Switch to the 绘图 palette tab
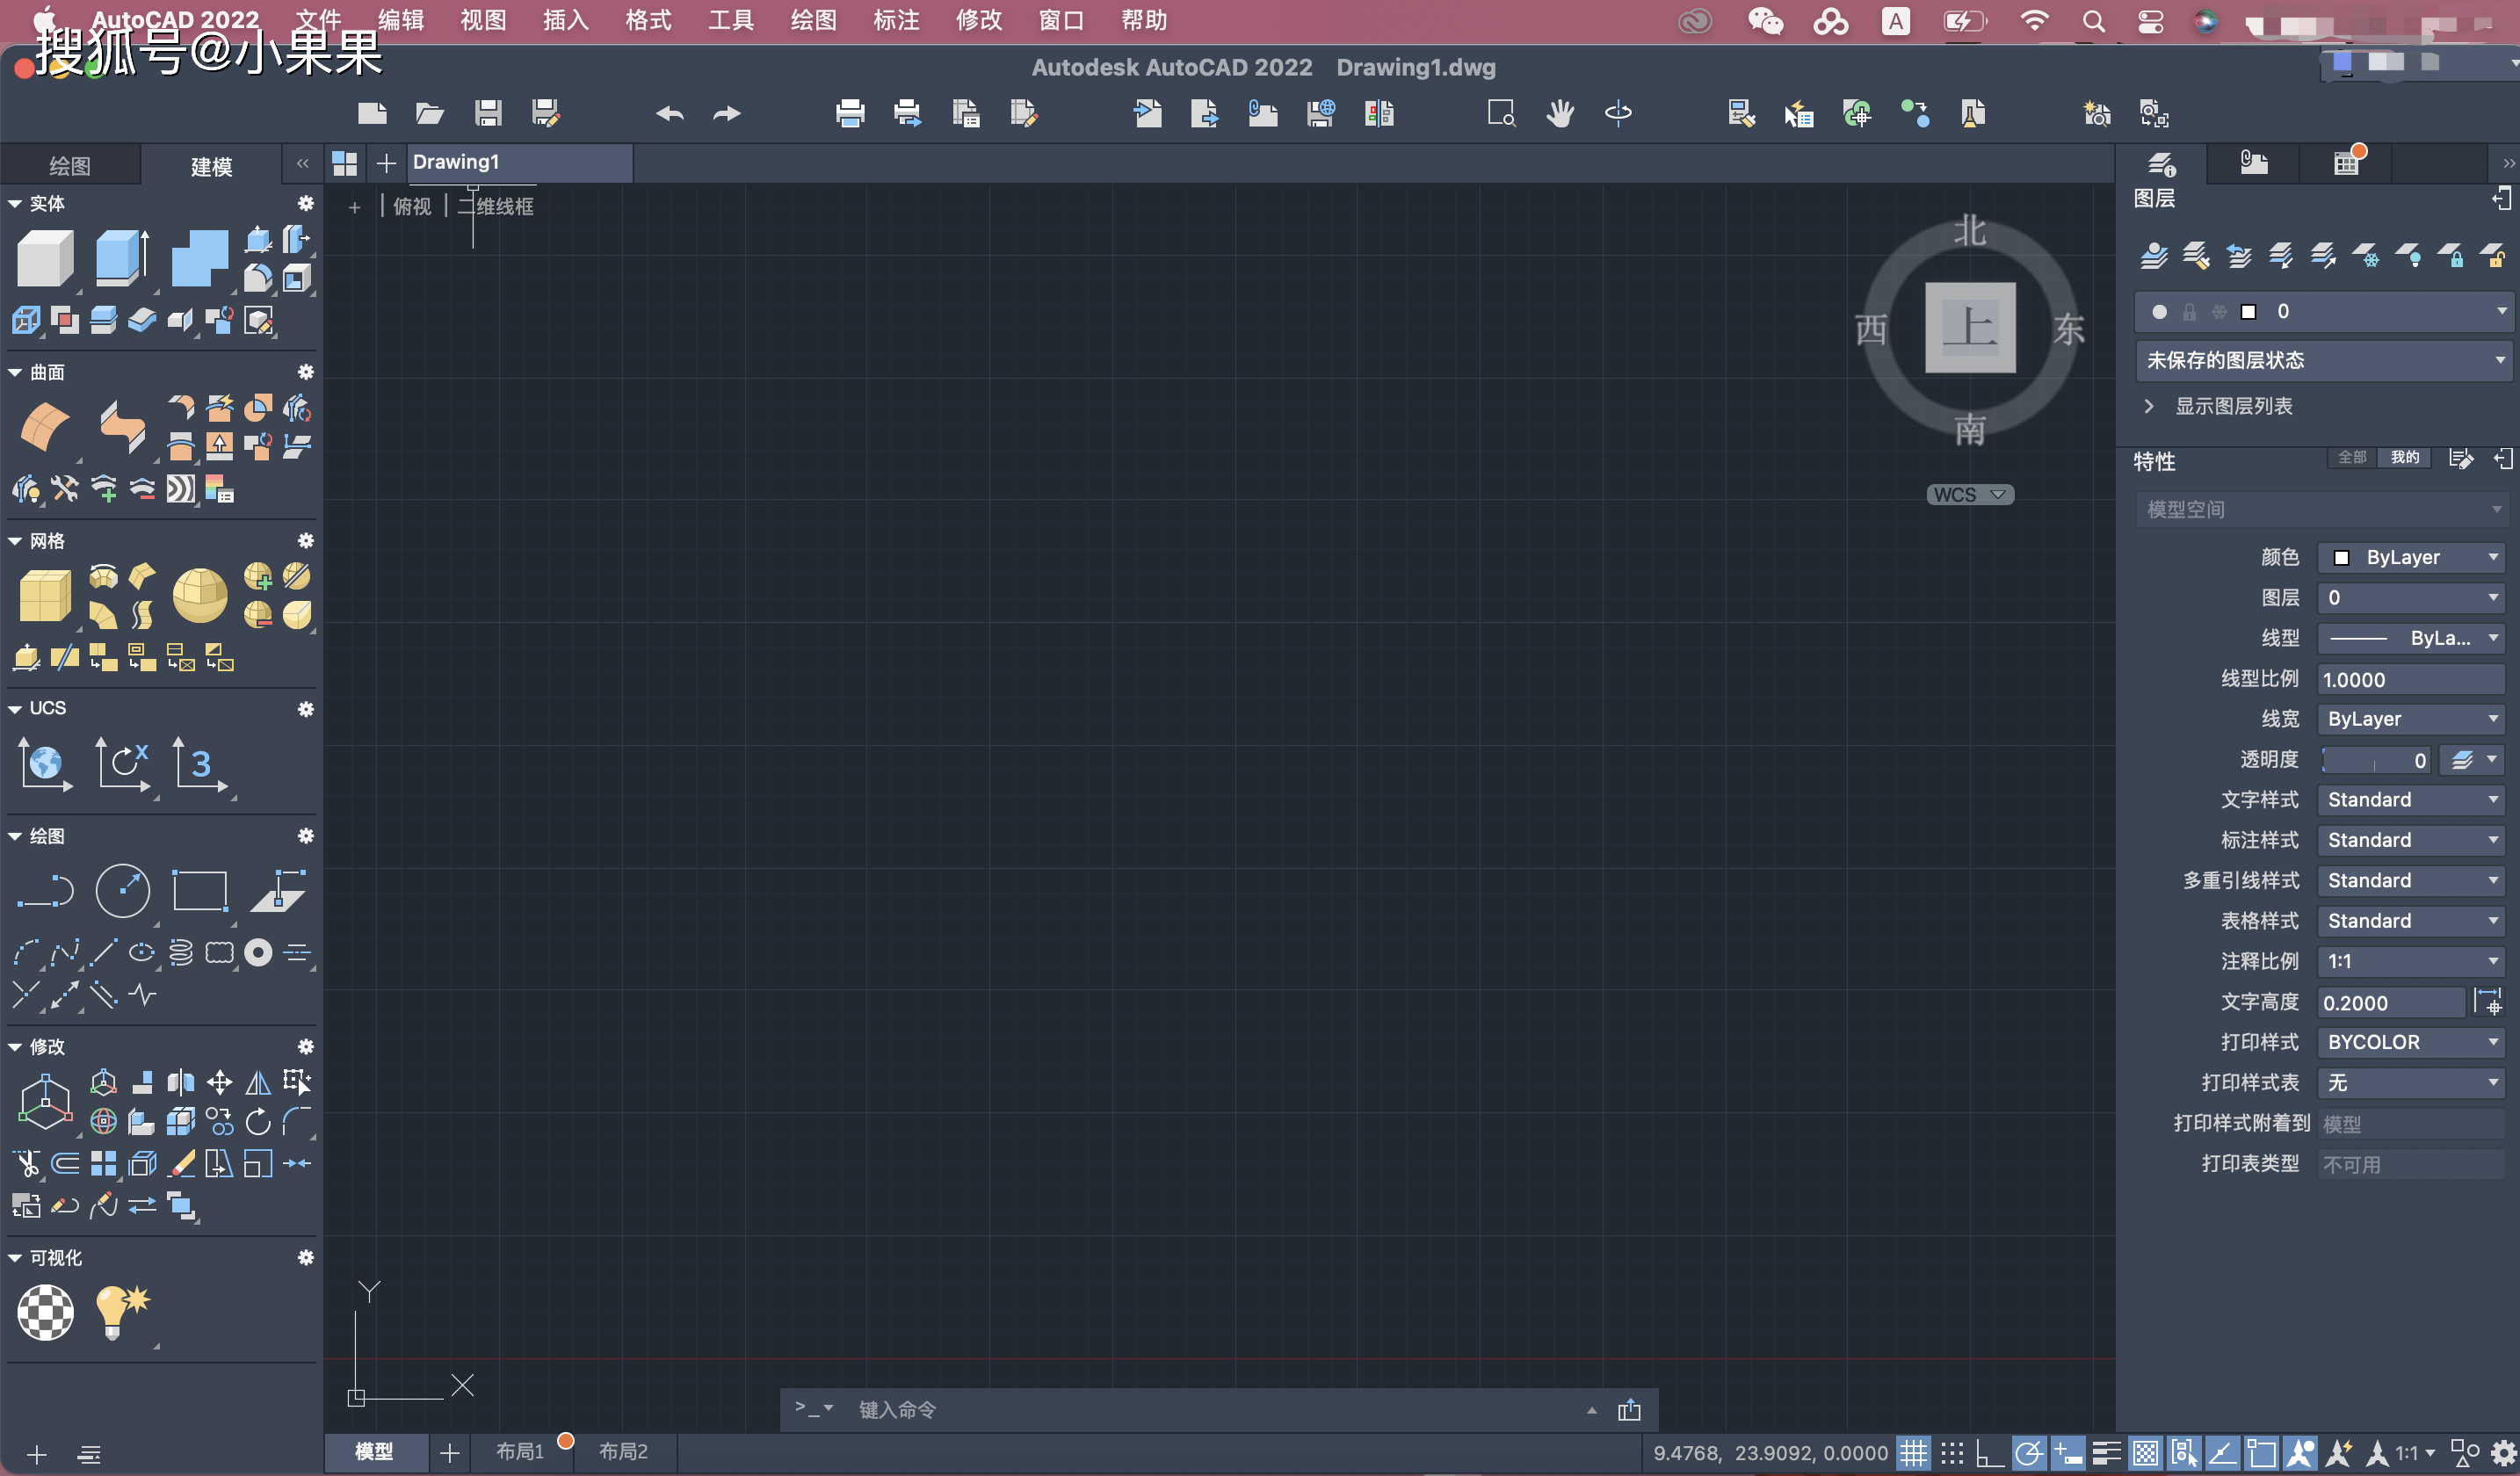The width and height of the screenshot is (2520, 1476). click(70, 166)
